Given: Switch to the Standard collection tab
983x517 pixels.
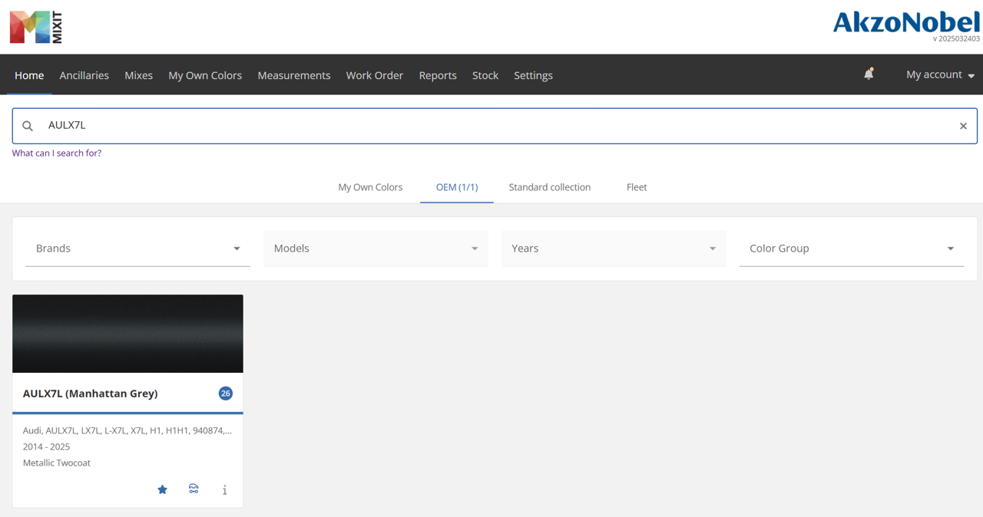Looking at the screenshot, I should point(550,187).
